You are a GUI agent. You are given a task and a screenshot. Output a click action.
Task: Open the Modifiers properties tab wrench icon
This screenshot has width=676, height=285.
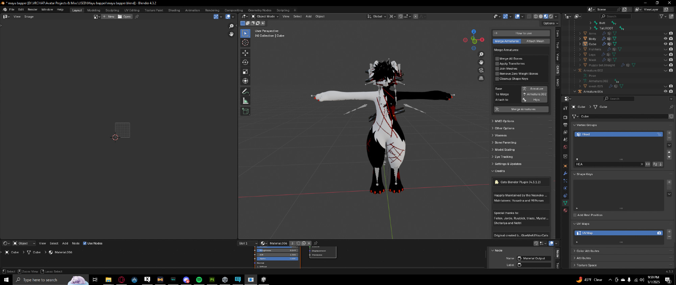(565, 173)
